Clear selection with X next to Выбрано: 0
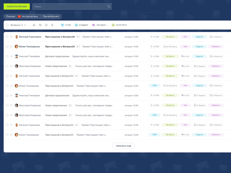The height and width of the screenshot is (173, 231). [25, 25]
